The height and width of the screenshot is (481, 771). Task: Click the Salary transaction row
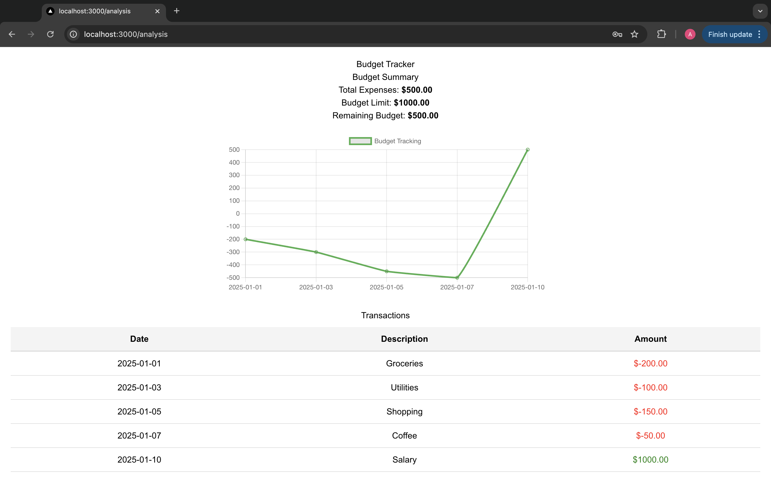(404, 459)
